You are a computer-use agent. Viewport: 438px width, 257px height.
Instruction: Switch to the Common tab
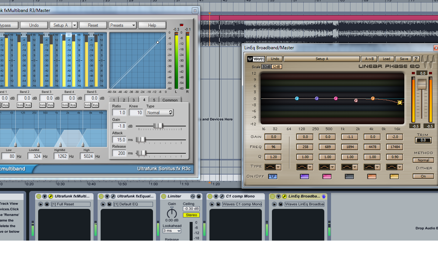pyautogui.click(x=170, y=100)
